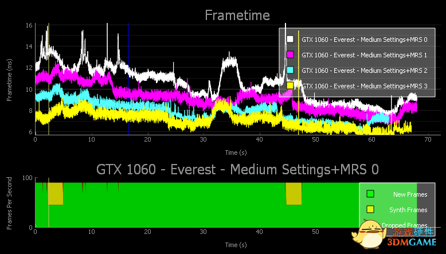Click the olive vertical marker near 2 seconds
This screenshot has height=254, width=446.
[x=49, y=79]
